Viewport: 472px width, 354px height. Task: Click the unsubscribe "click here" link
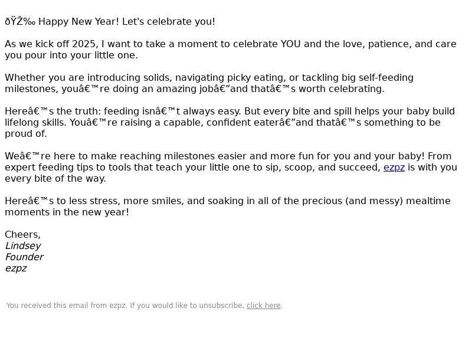point(263,306)
